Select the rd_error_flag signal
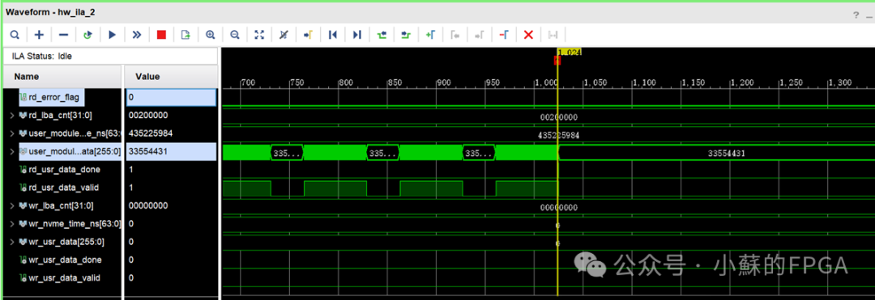875x300 pixels. pyautogui.click(x=53, y=97)
